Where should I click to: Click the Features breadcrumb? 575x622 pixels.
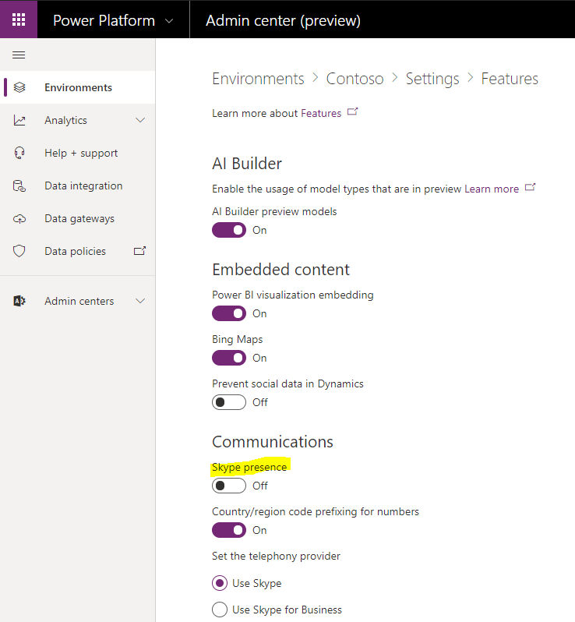pyautogui.click(x=510, y=79)
